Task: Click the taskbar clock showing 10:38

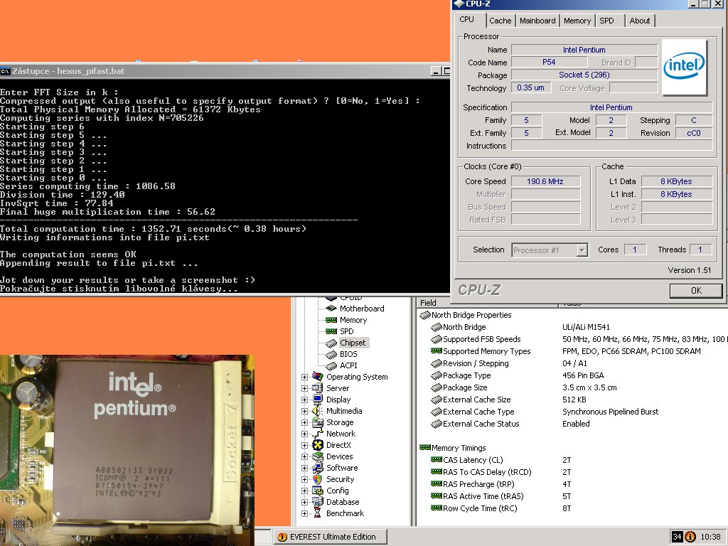Action: 710,537
